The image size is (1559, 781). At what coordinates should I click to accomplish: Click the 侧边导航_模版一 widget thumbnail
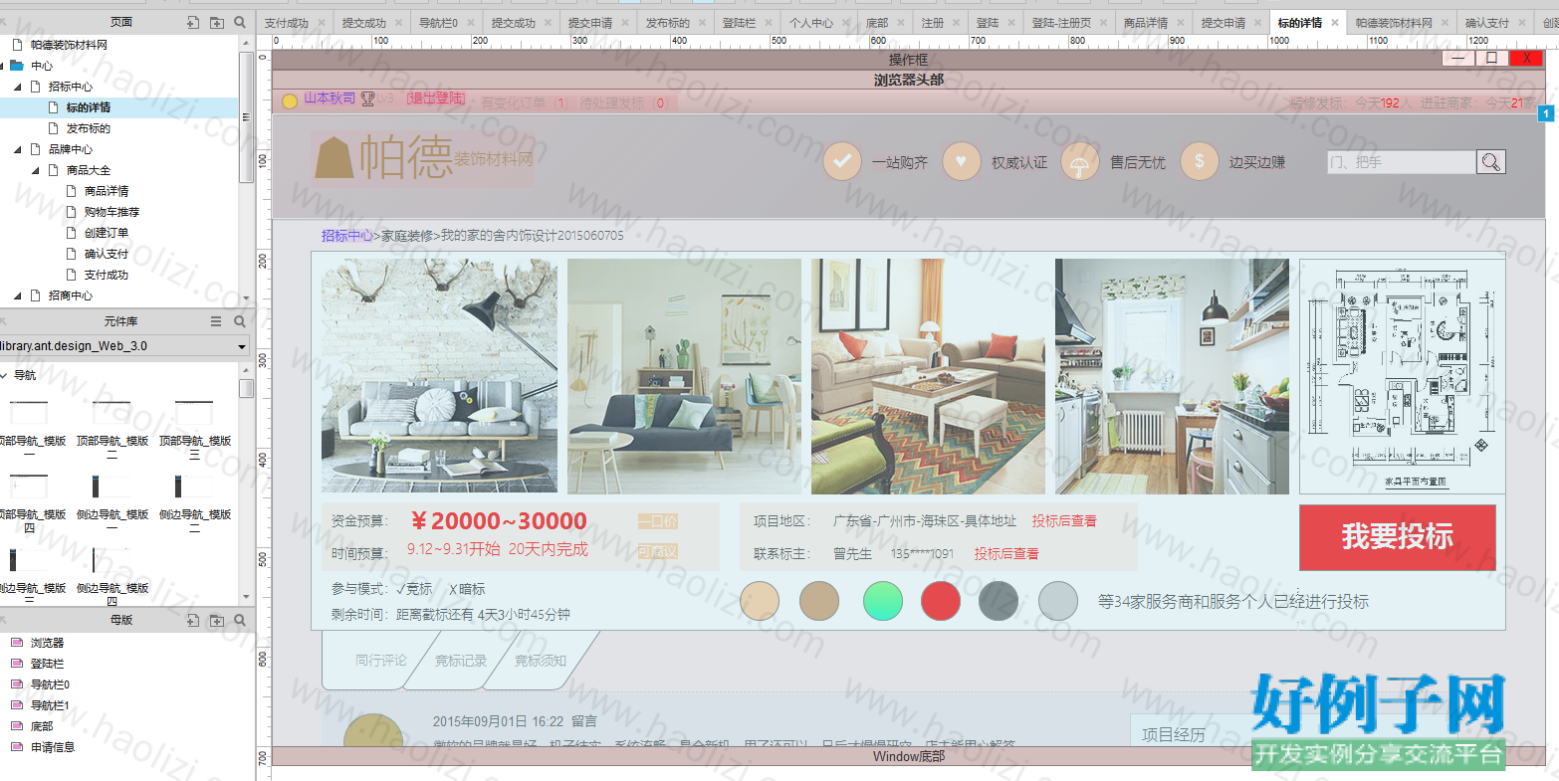111,487
